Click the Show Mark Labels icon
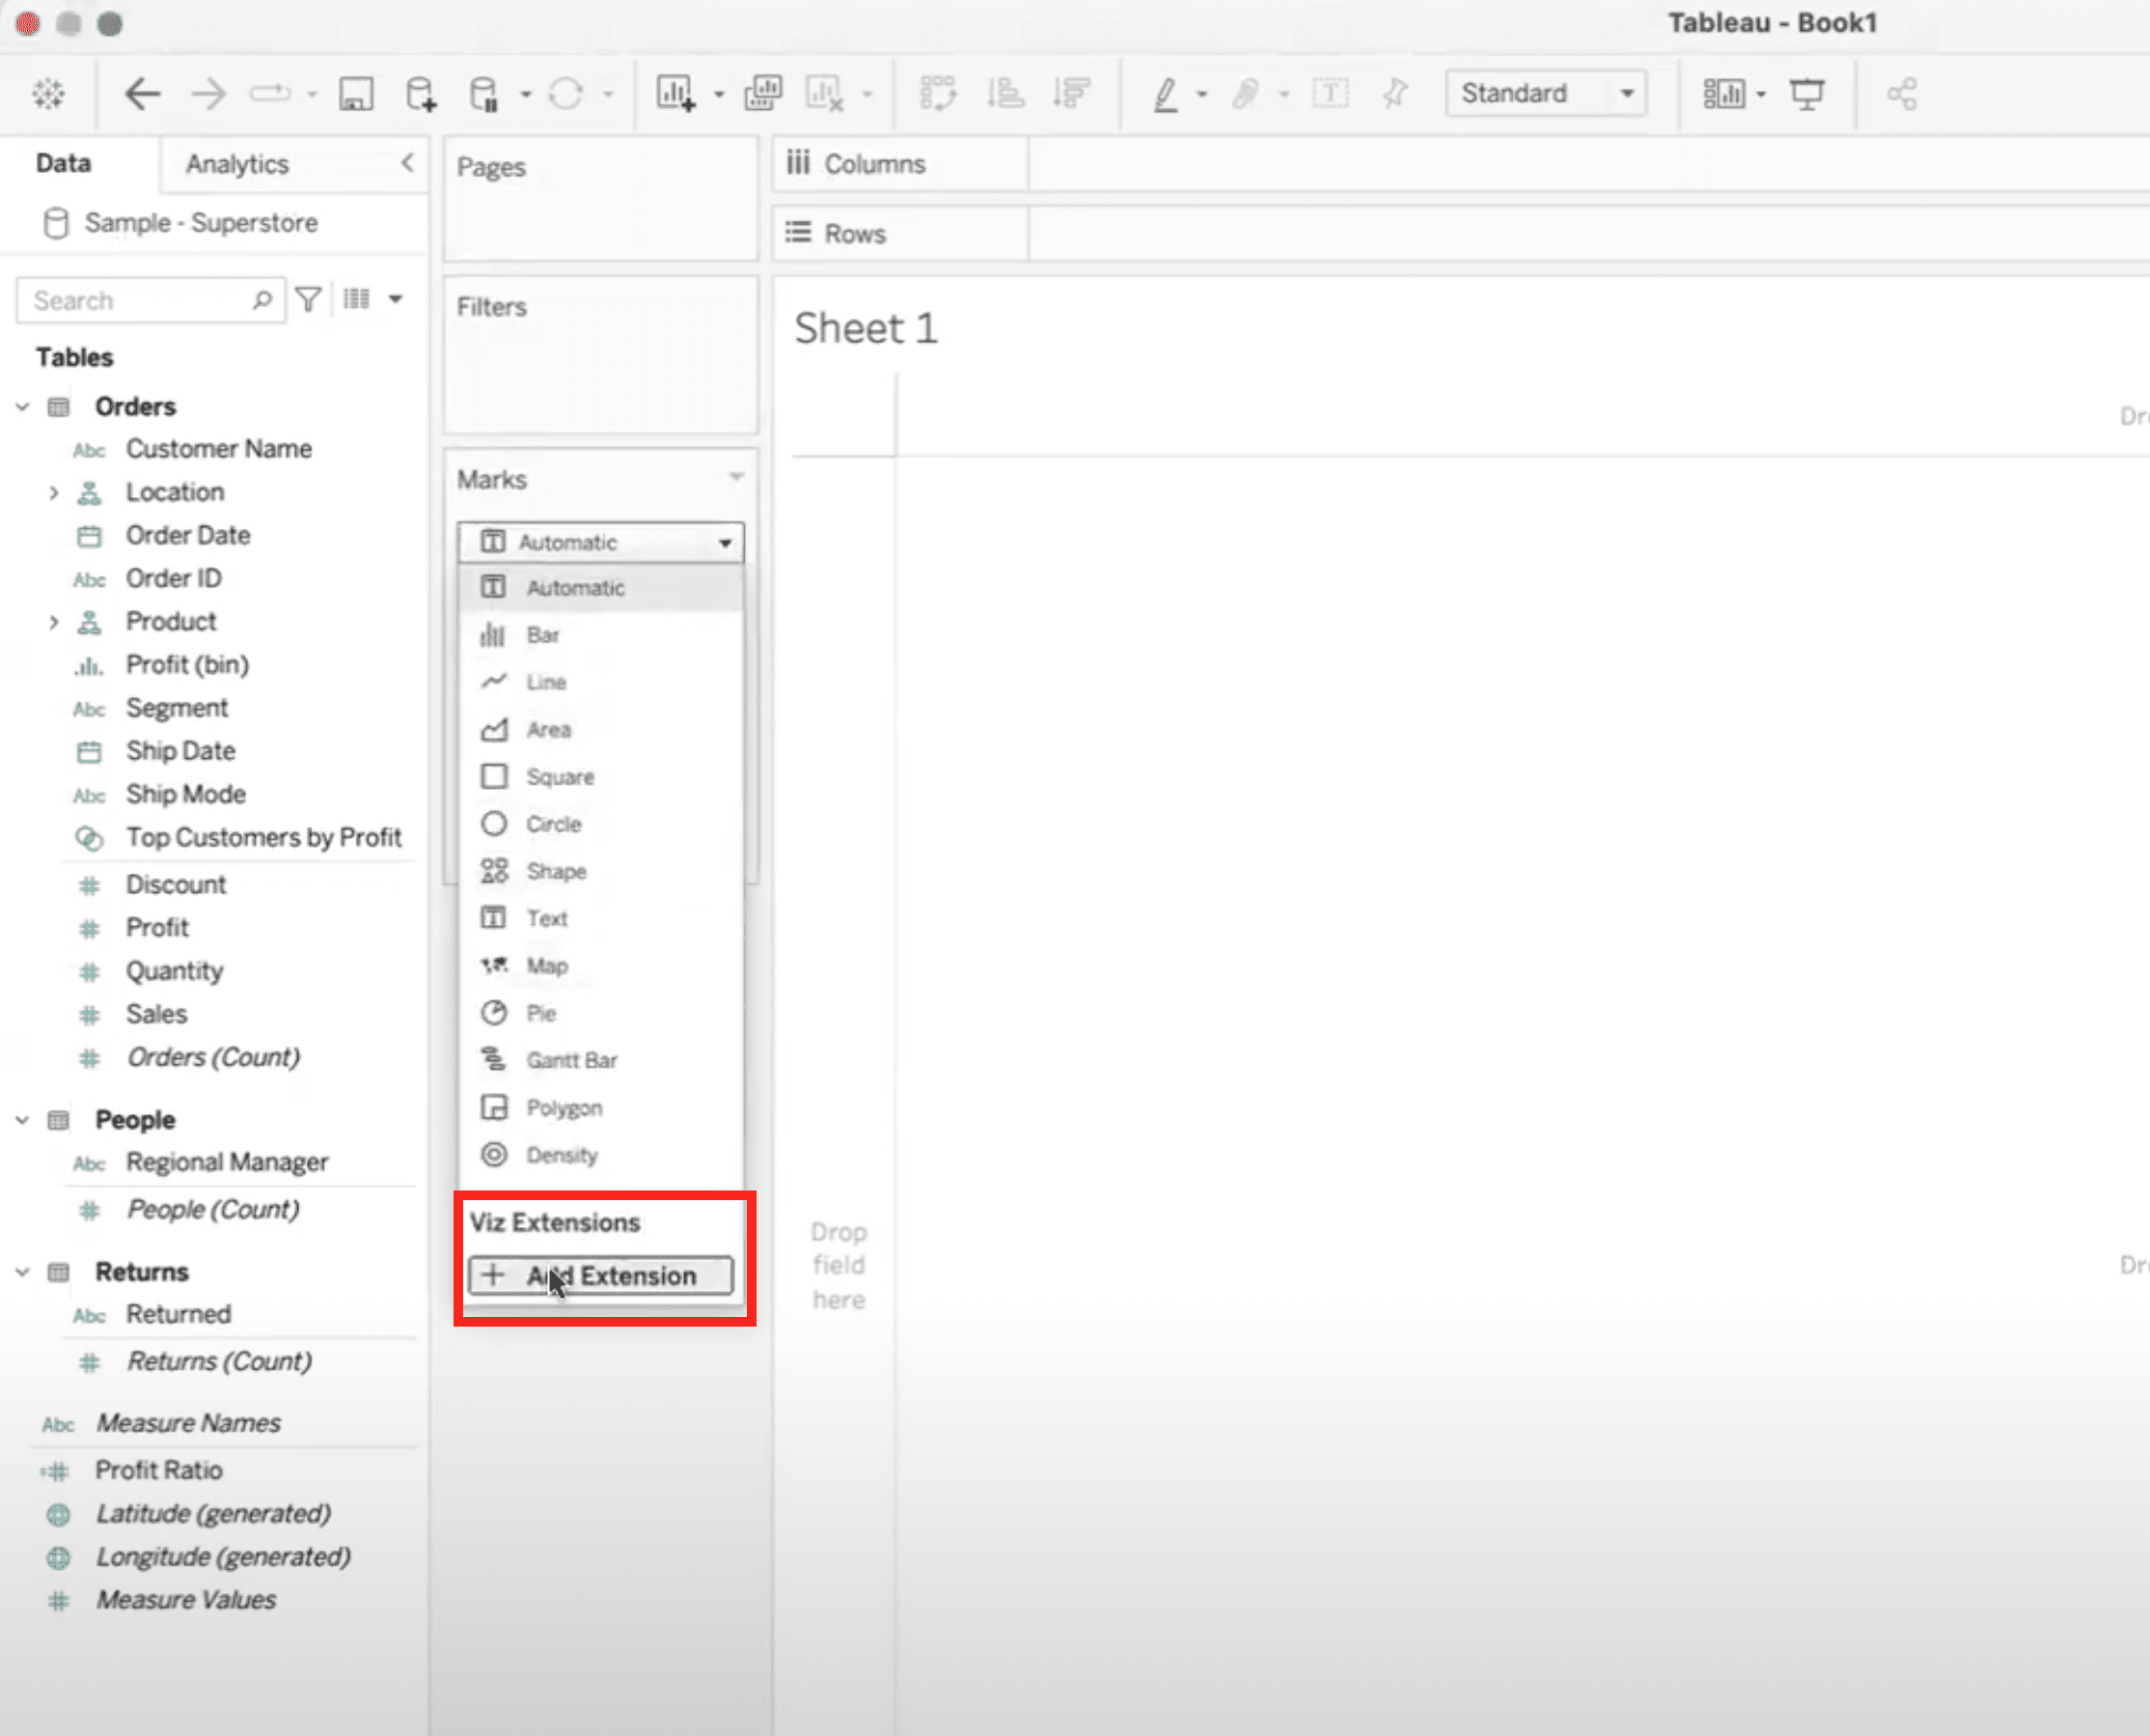The image size is (2150, 1736). tap(1331, 94)
